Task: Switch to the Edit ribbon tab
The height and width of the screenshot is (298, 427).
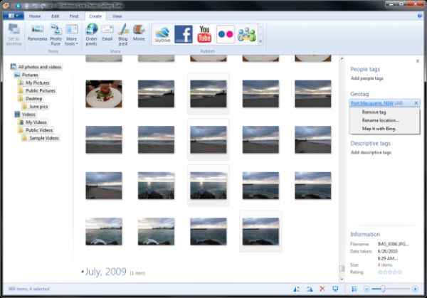Action: pyautogui.click(x=56, y=16)
